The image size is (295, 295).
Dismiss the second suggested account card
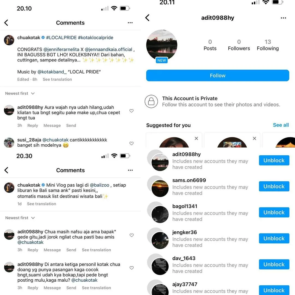tap(254, 138)
